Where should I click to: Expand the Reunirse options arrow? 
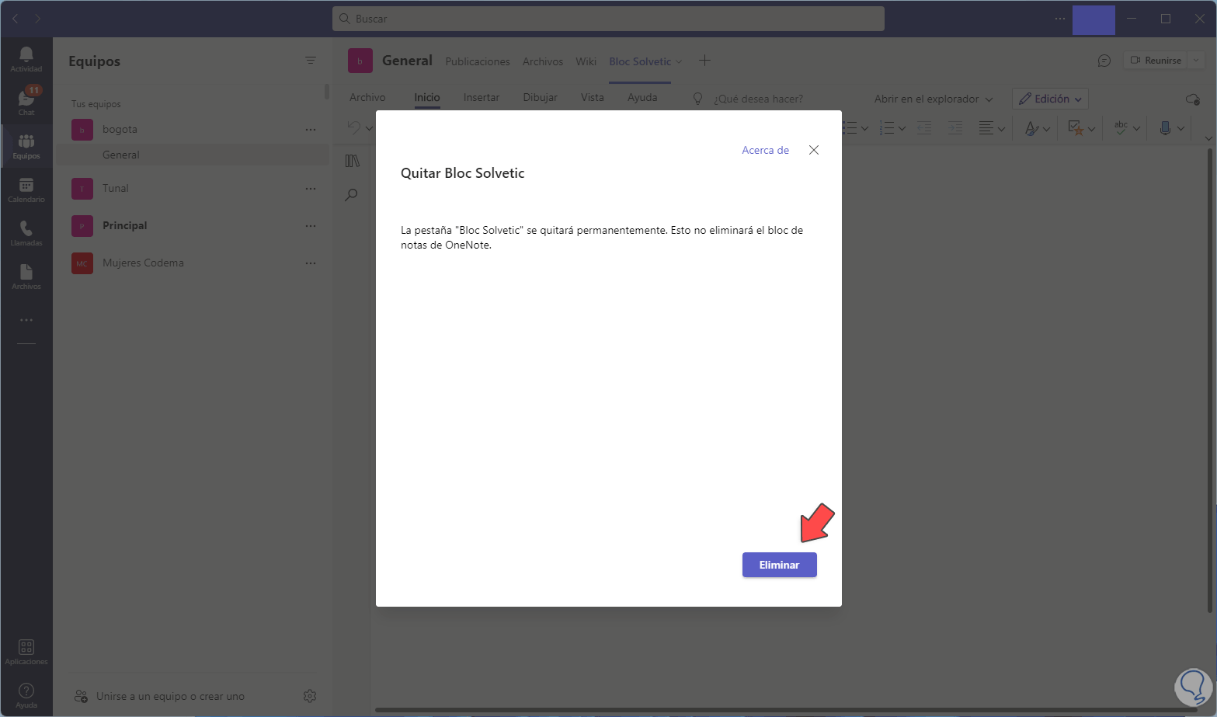click(x=1196, y=61)
